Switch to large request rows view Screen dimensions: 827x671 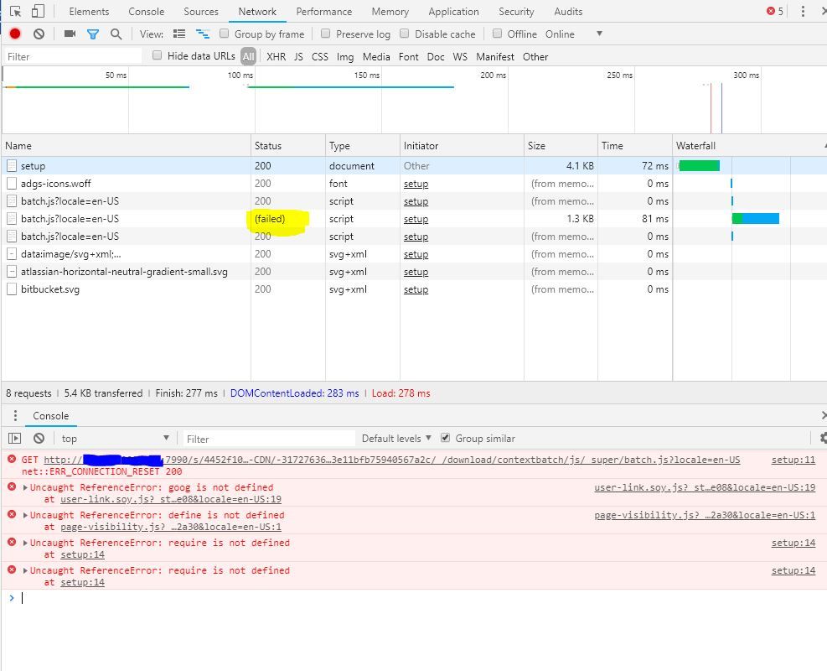click(179, 34)
